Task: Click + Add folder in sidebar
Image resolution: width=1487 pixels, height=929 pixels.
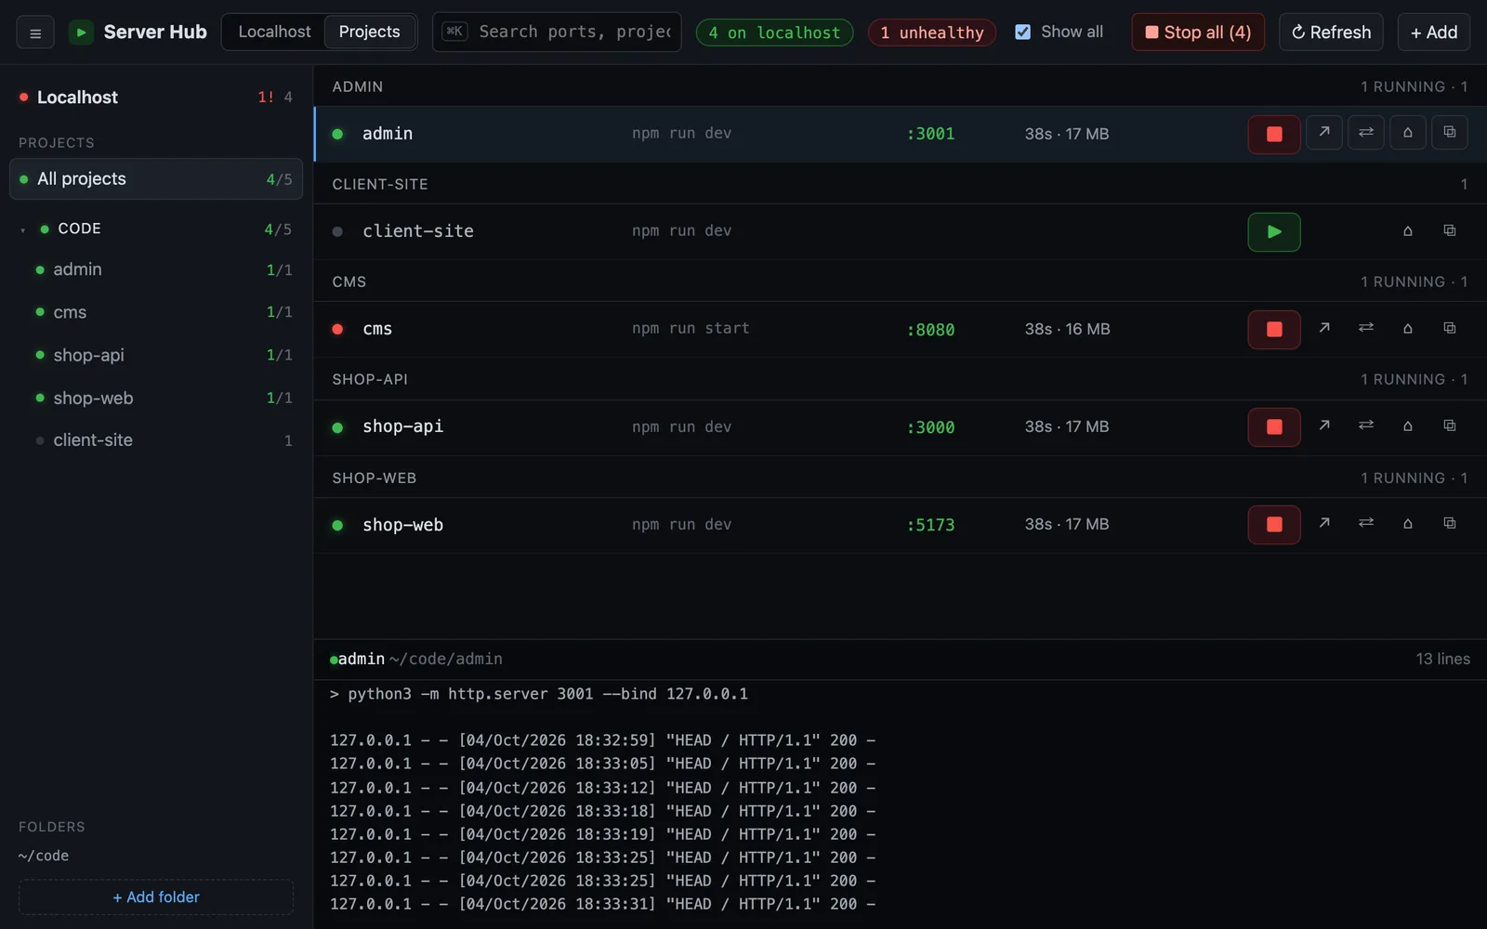Action: point(156,896)
